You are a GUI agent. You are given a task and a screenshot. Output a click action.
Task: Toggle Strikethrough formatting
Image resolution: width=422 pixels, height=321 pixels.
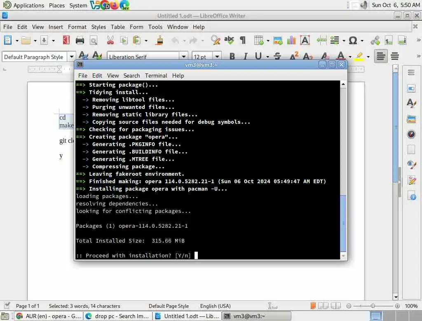point(277,57)
